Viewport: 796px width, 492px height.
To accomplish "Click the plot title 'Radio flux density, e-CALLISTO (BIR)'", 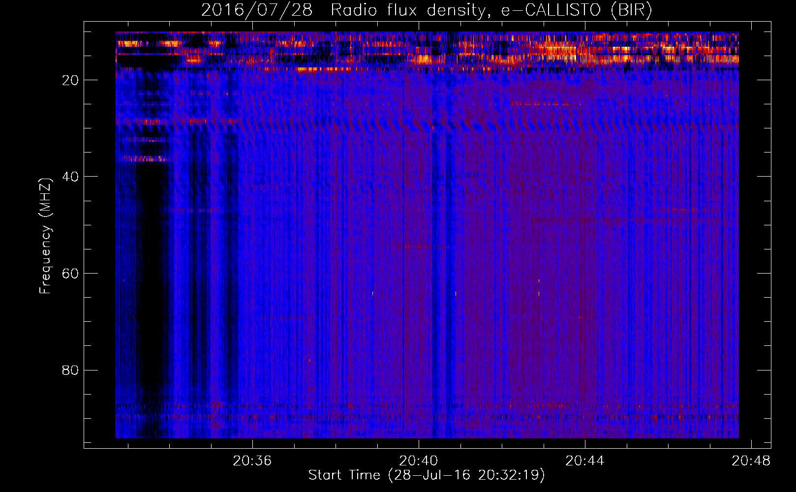I will [x=491, y=10].
